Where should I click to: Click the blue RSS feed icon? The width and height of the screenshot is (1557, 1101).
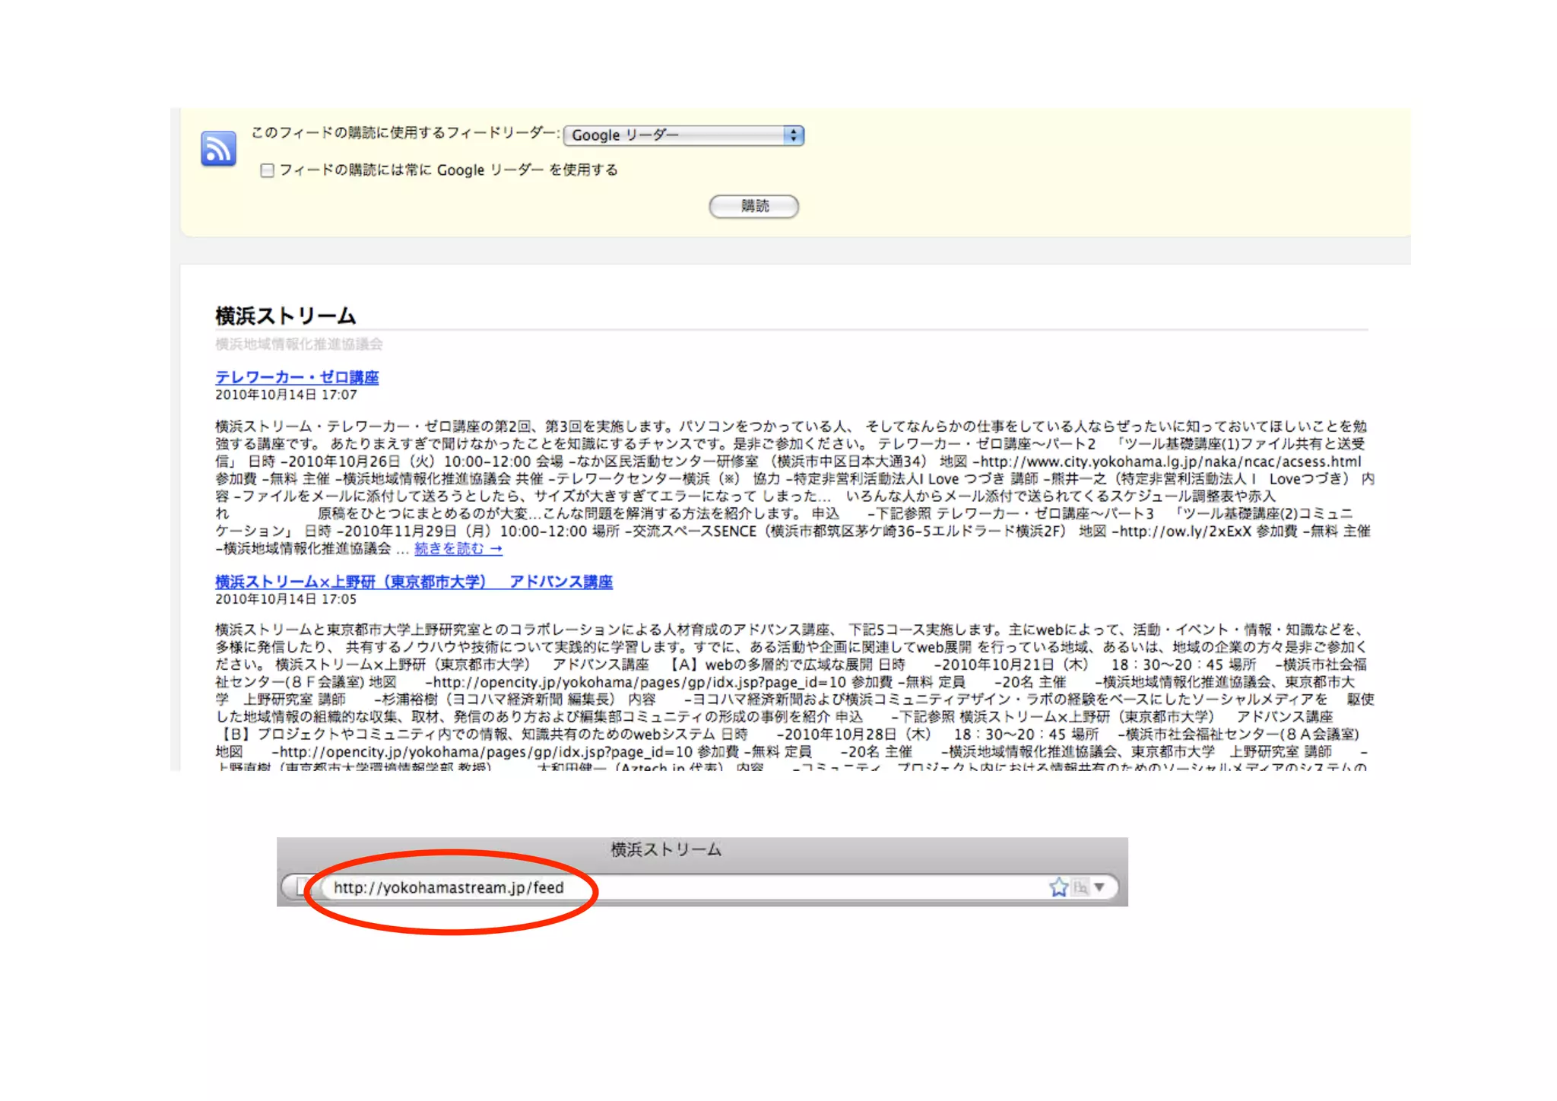[218, 148]
